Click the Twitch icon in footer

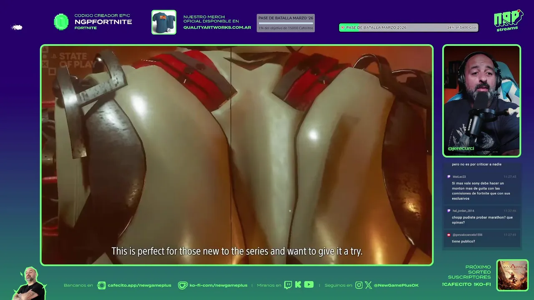[288, 285]
